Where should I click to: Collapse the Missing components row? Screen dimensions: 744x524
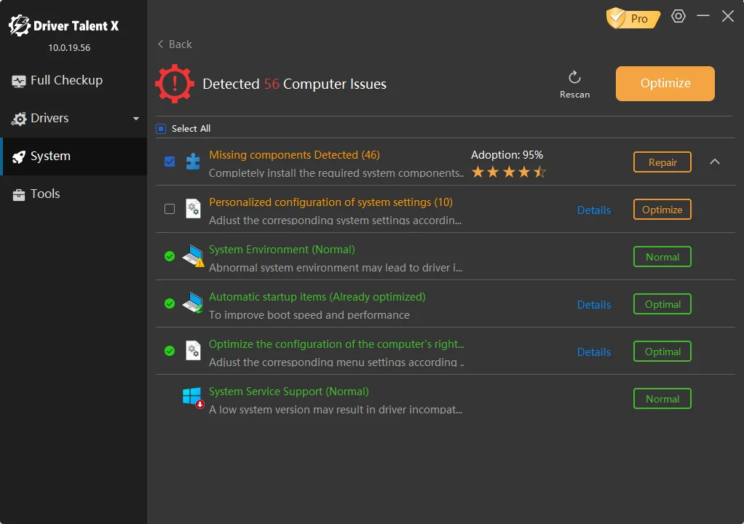[715, 162]
